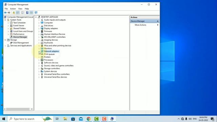Click the Windows Start button

(x=4, y=119)
